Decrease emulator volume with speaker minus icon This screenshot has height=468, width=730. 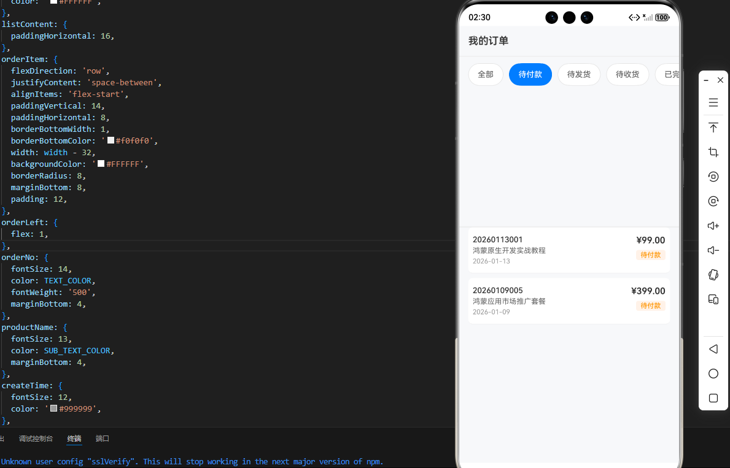tap(713, 250)
